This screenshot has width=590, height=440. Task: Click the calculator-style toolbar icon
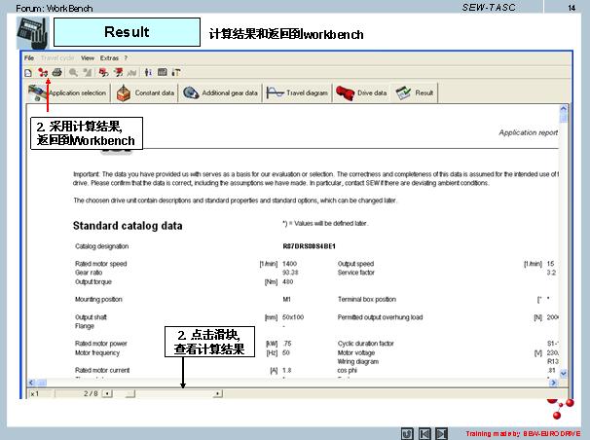click(163, 72)
